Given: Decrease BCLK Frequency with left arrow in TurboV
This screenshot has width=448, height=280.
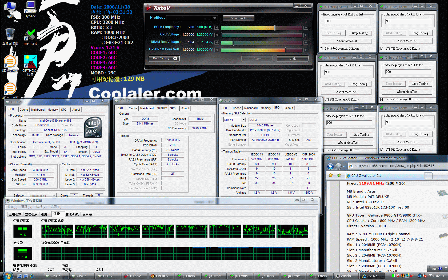Looking at the screenshot, I should point(217,27).
